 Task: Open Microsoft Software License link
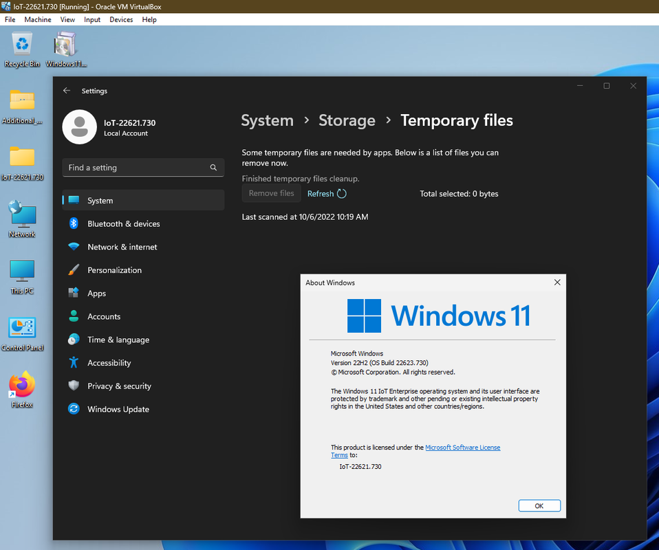click(x=463, y=448)
